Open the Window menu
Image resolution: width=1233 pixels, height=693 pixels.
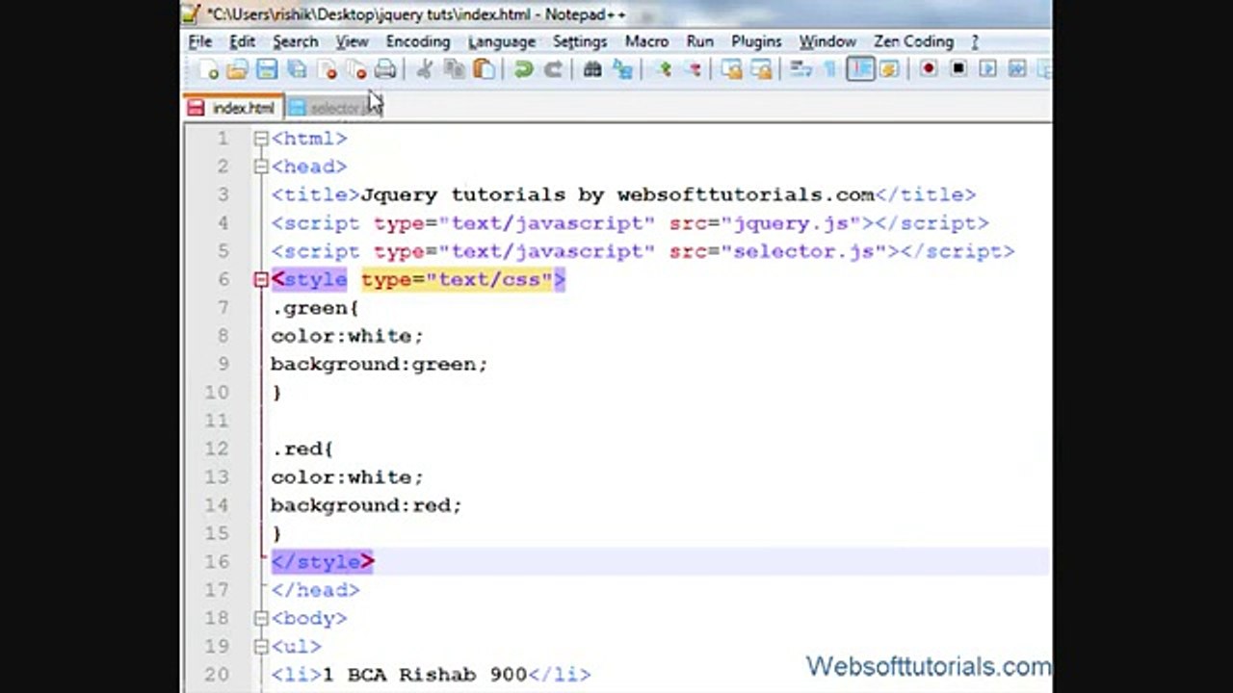(827, 41)
